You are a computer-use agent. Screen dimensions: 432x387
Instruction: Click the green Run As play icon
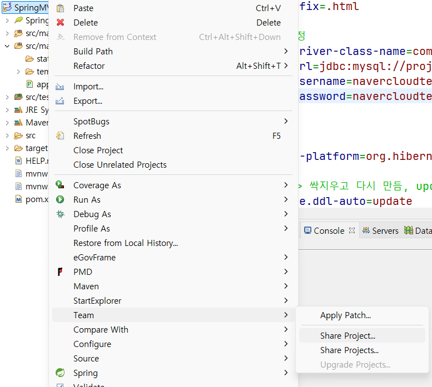[60, 199]
